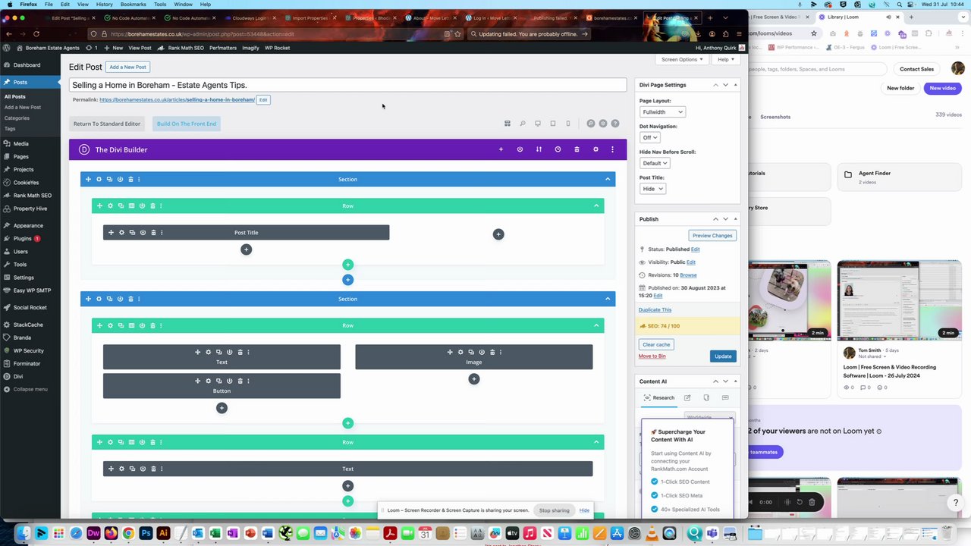Open the Property Hive sidebar menu

[x=30, y=208]
